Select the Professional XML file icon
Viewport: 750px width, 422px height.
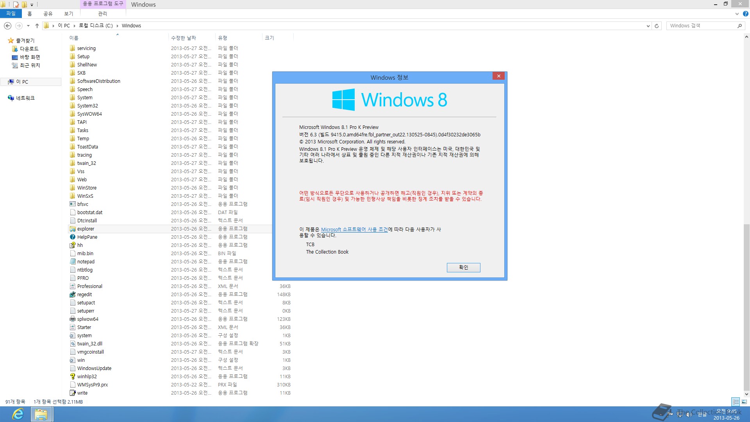(72, 286)
